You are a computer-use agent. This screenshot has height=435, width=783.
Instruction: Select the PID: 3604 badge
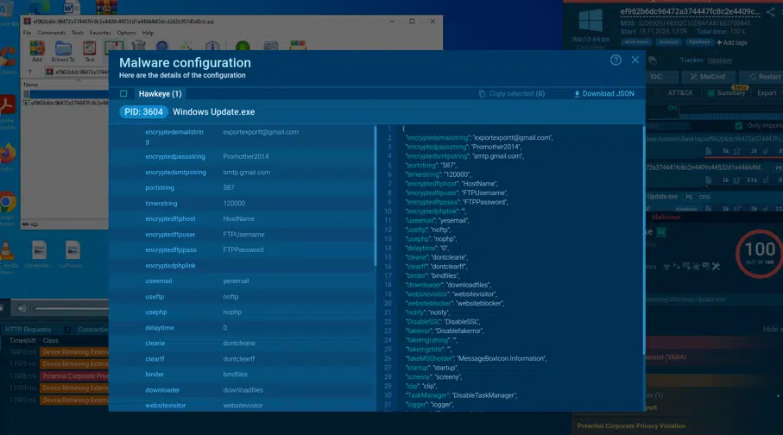[x=144, y=112]
